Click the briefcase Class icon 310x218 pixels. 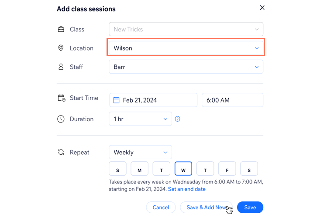[61, 29]
